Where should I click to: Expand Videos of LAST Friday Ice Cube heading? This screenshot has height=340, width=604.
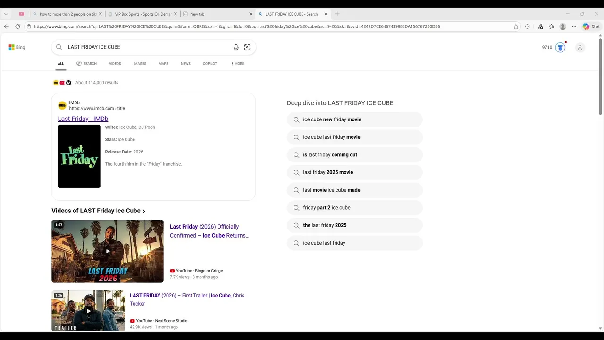99,211
